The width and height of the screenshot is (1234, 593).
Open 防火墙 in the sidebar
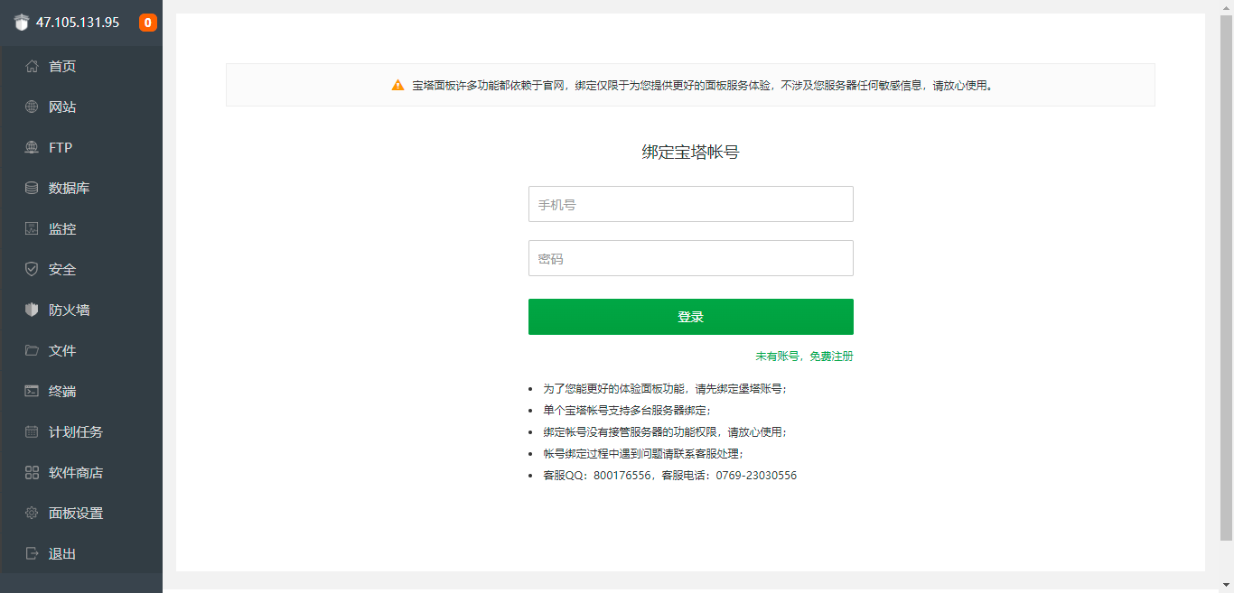coord(81,310)
